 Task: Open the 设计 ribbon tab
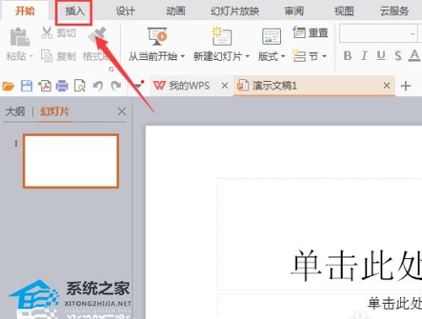point(126,12)
